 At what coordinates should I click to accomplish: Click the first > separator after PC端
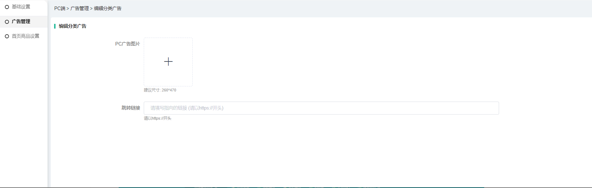point(68,8)
